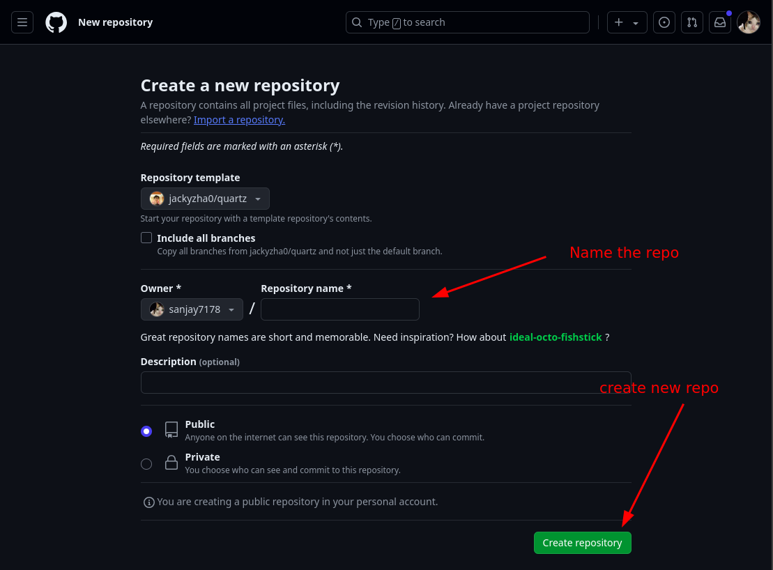
Task: Click the search magnifier icon
Action: (x=357, y=22)
